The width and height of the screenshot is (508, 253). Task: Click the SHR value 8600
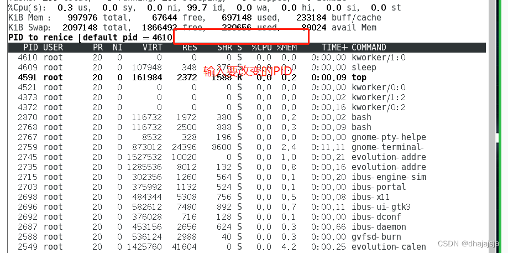click(222, 147)
